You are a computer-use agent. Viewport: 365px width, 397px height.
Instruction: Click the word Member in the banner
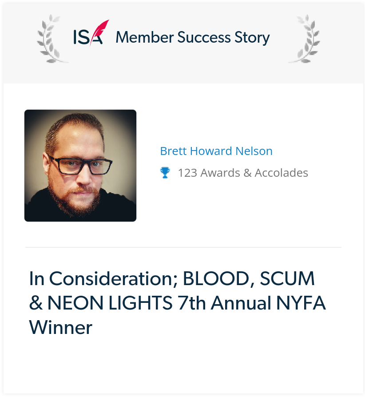click(145, 37)
